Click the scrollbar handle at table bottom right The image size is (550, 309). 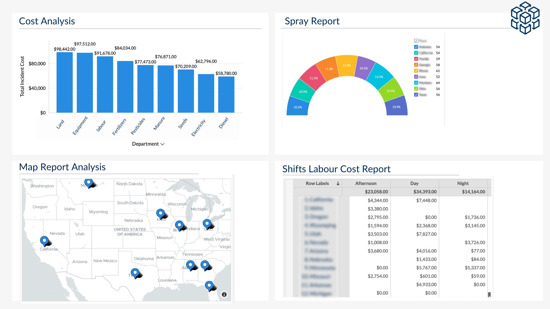(489, 294)
